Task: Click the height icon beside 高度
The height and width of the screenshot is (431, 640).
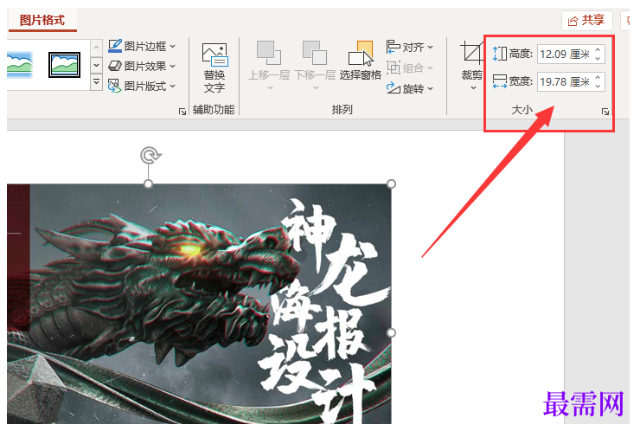Action: (500, 54)
